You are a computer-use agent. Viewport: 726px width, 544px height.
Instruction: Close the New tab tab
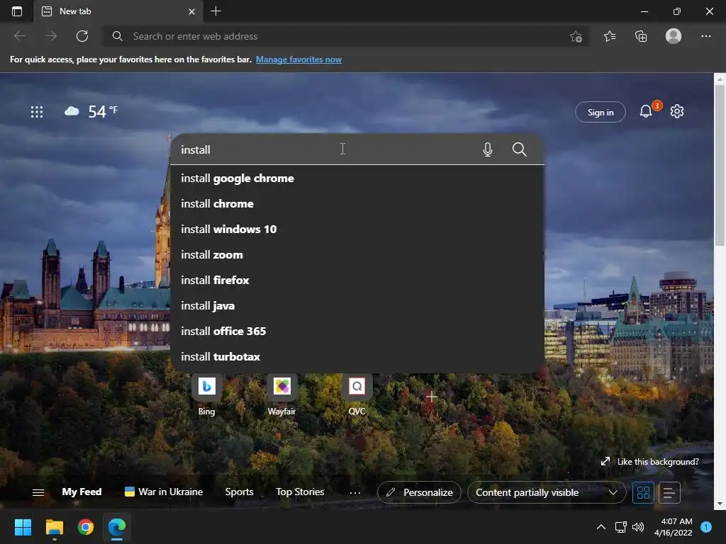191,11
